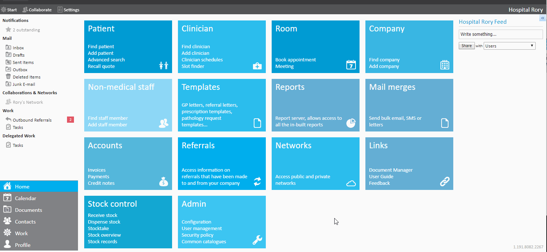
Task: Click the calendar icon on Room tile
Action: tap(351, 65)
